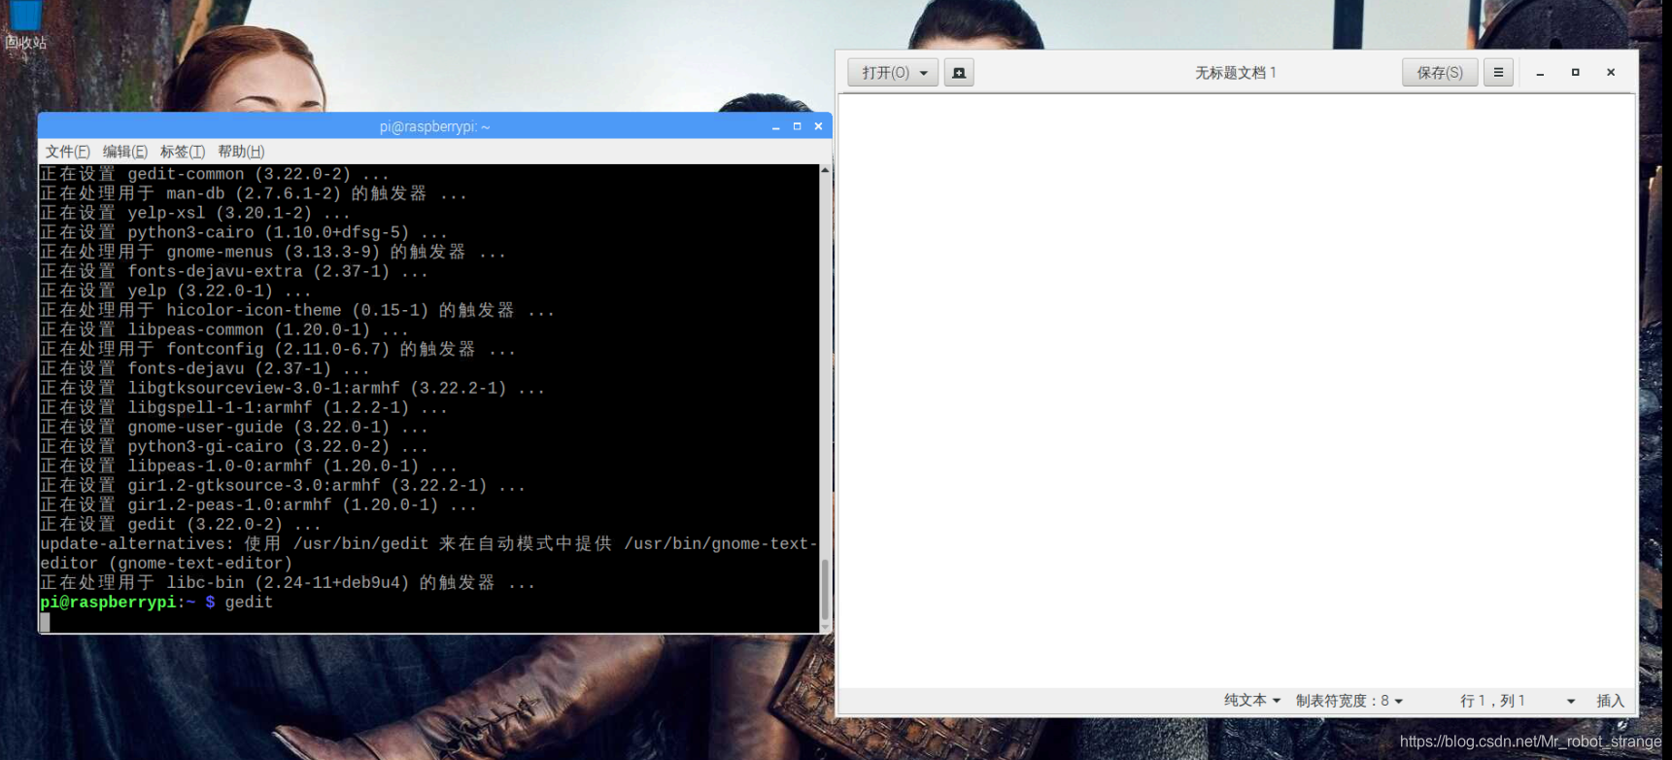Click the new document icon in gedit
Image resolution: width=1672 pixels, height=760 pixels.
959,73
